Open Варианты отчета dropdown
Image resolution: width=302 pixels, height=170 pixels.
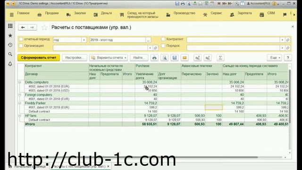coord(109,58)
